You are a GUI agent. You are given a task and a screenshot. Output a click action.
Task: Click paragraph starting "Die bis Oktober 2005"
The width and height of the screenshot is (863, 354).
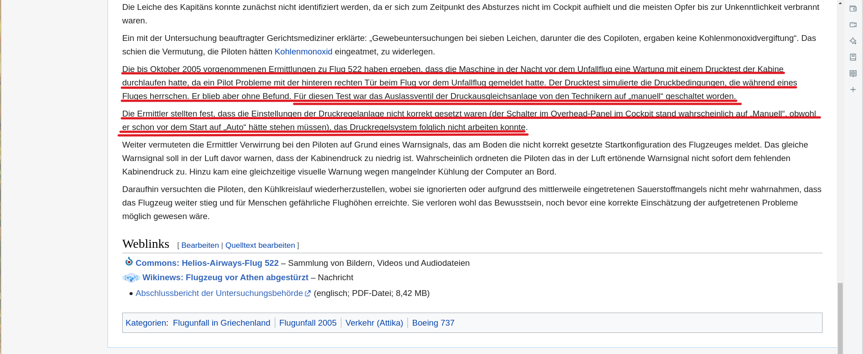(460, 83)
